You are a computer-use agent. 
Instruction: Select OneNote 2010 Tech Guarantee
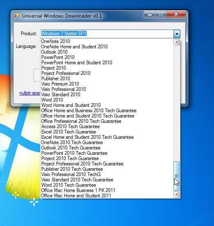[107, 142]
